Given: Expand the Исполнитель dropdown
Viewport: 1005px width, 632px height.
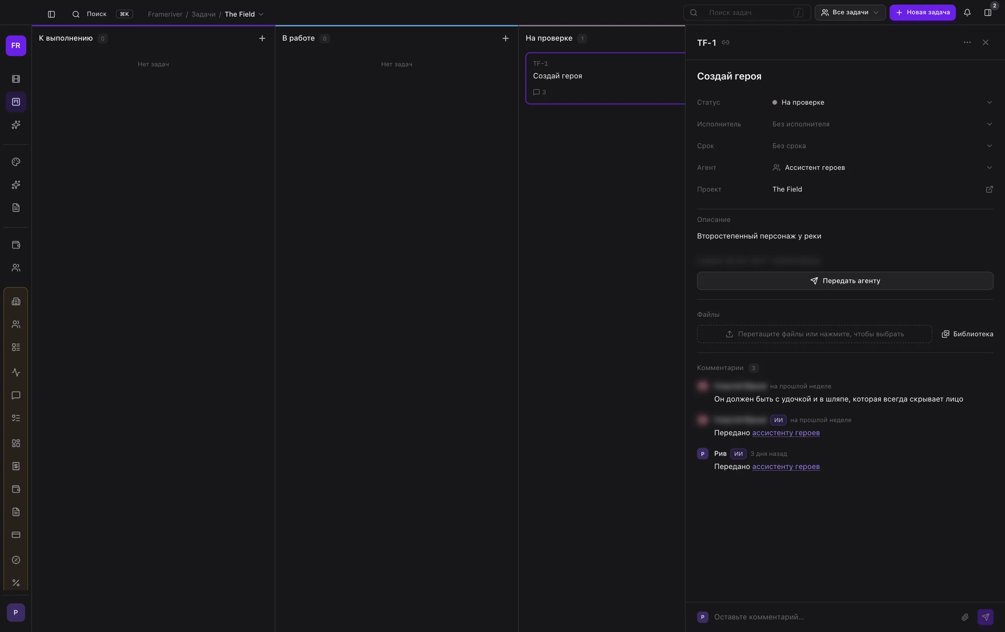Looking at the screenshot, I should [989, 124].
